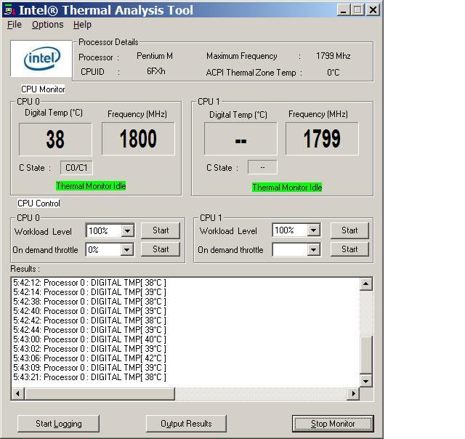
Task: Expand CPU 0 Workload Level dropdown
Action: pyautogui.click(x=128, y=231)
